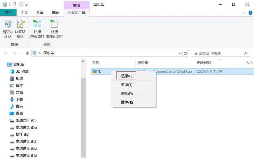Click the 2023/1/4 11:14 deletion date cell

tap(209, 71)
